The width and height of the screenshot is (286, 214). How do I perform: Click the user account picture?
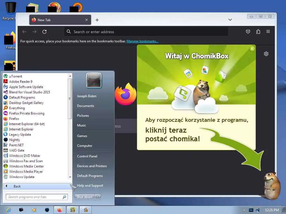click(x=94, y=80)
